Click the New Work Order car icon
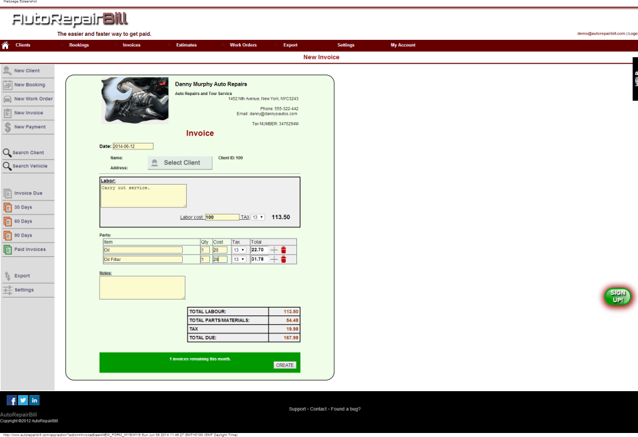 [7, 98]
